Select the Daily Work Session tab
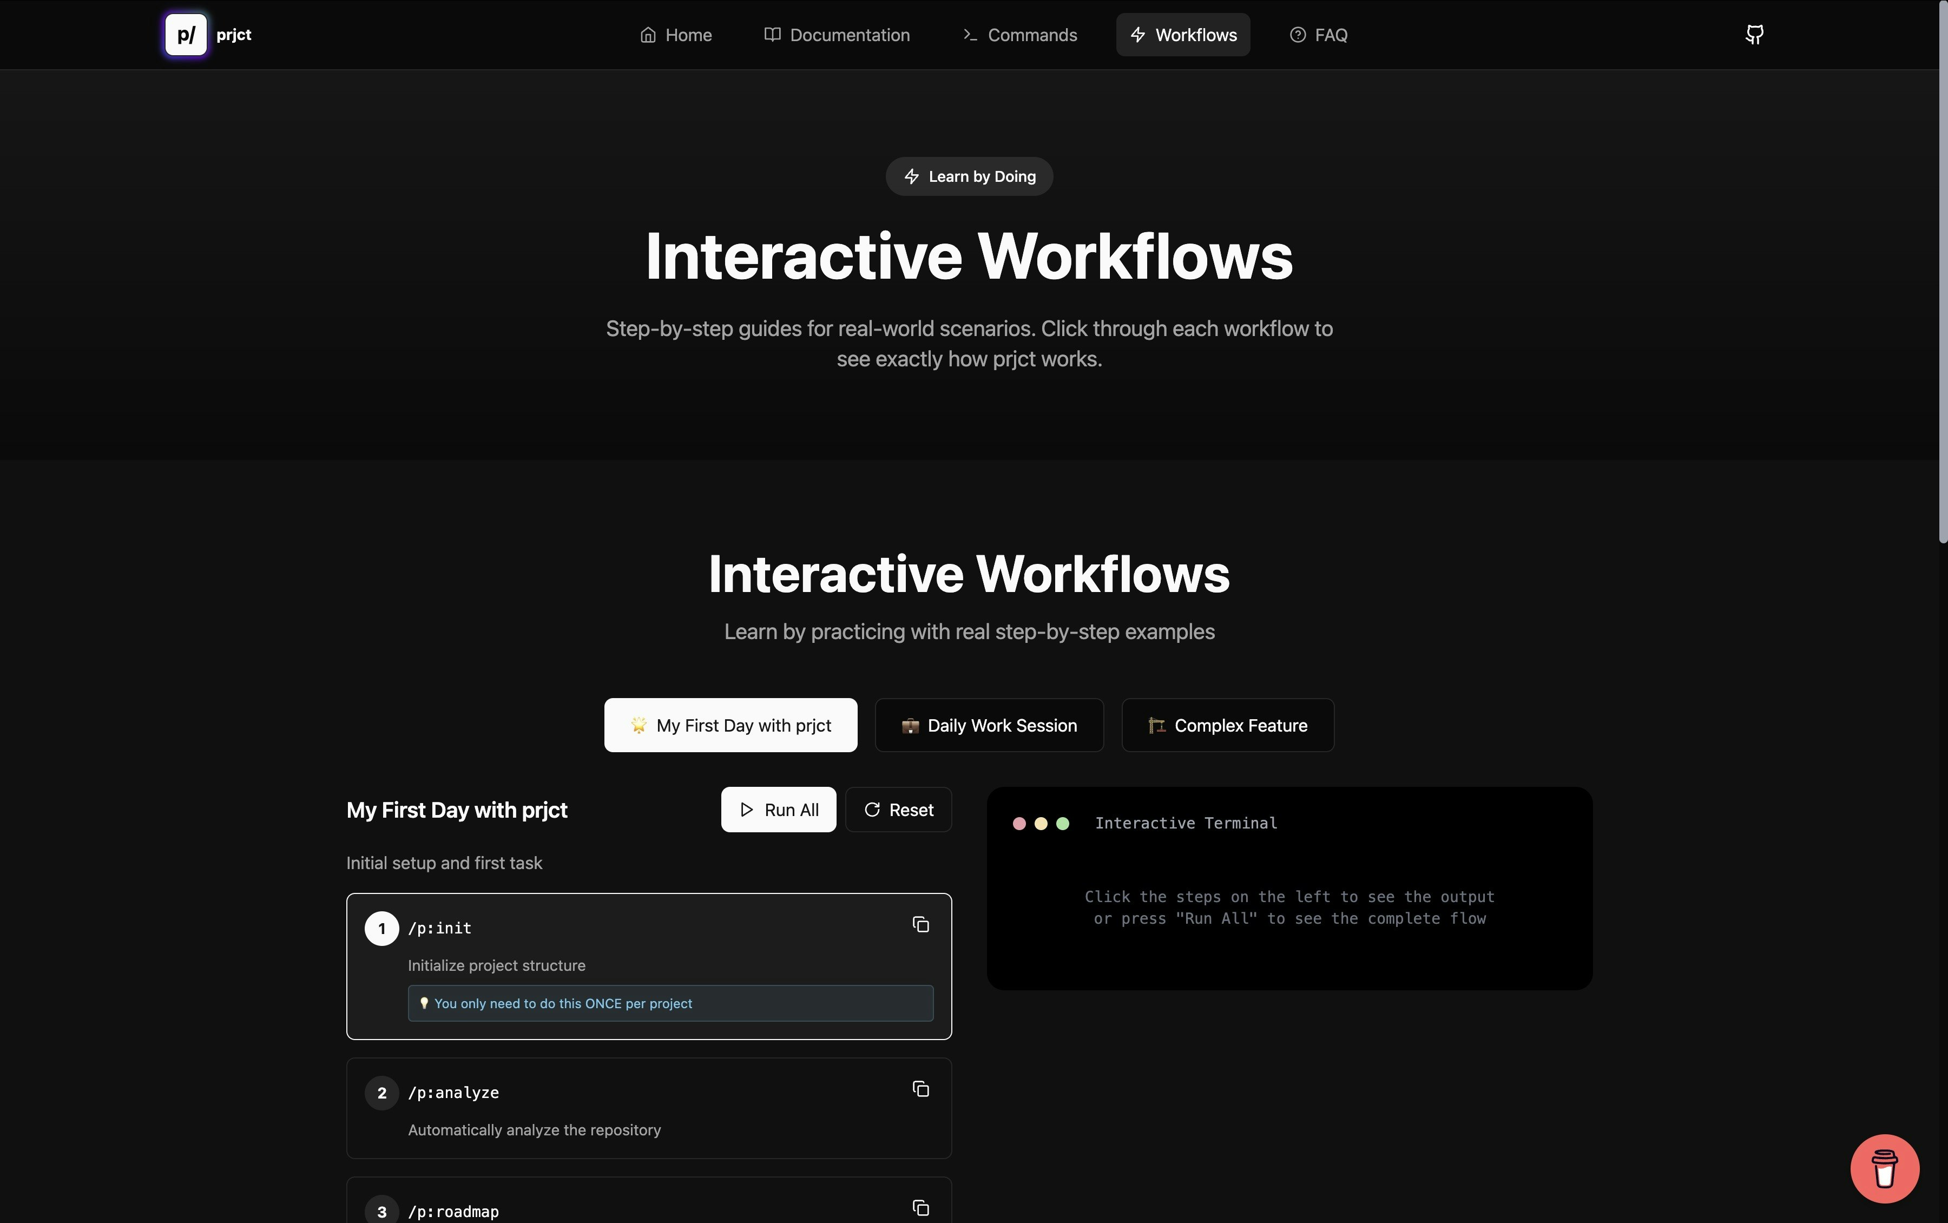This screenshot has width=1948, height=1223. tap(989, 726)
